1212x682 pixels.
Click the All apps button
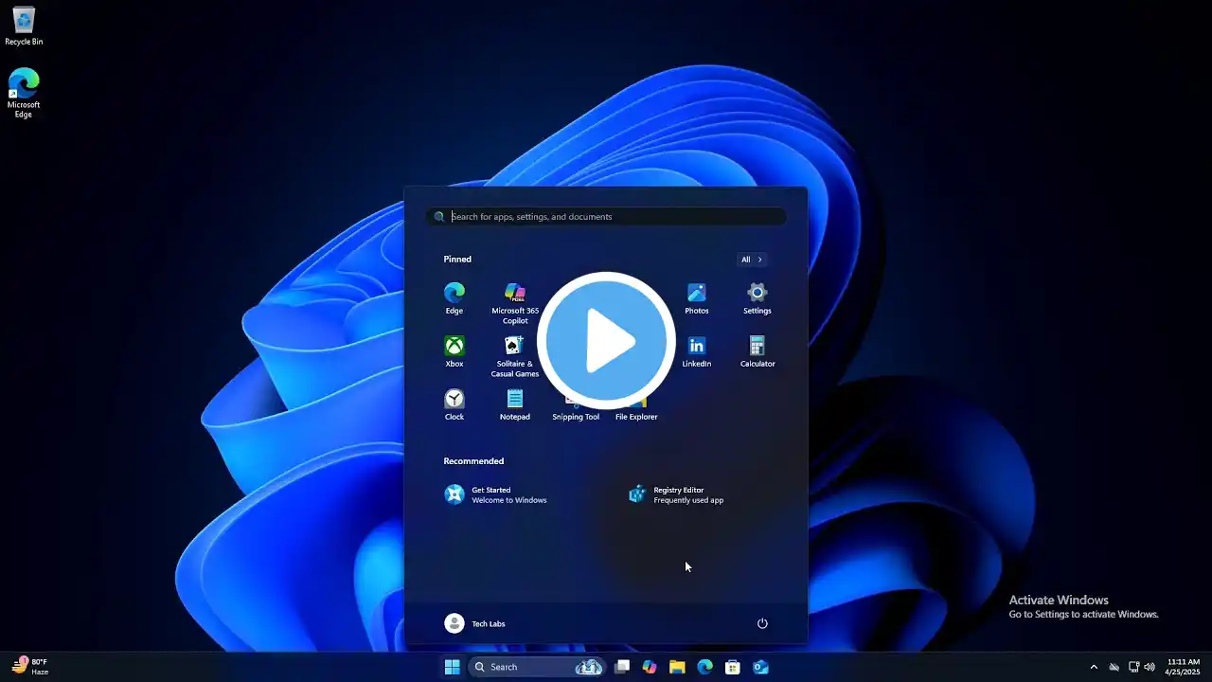pos(751,260)
